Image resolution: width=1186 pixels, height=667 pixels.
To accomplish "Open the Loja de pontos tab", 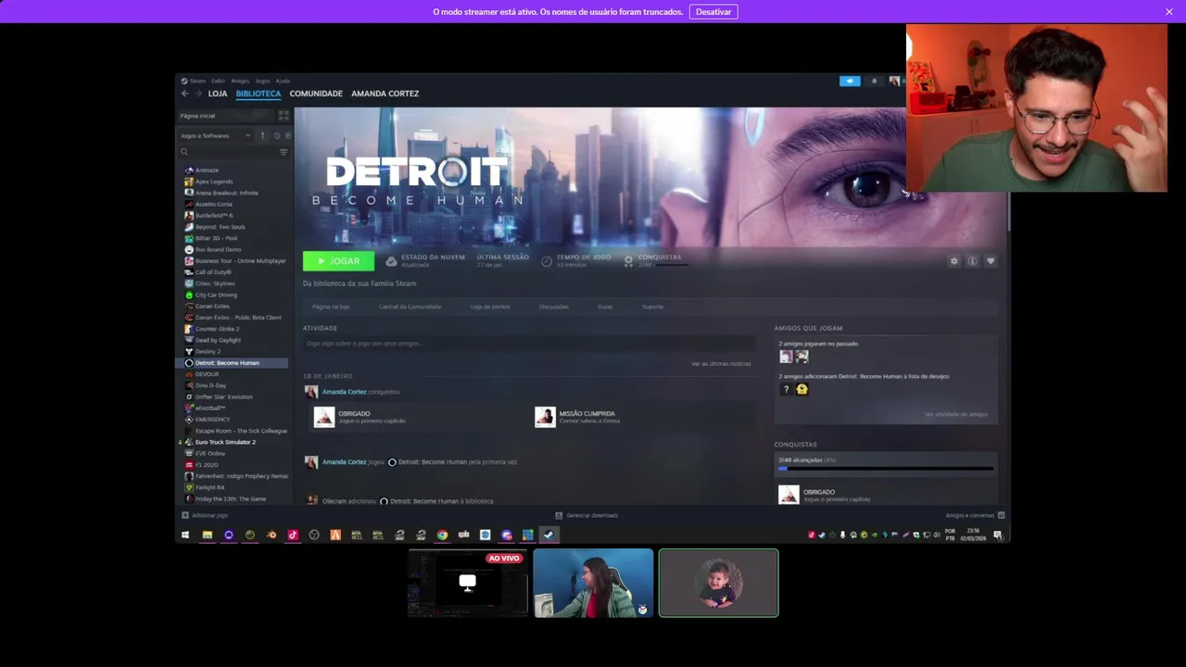I will pos(490,307).
